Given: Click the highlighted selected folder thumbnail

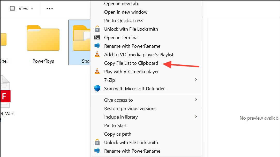Looking at the screenshot, I should coord(81,39).
